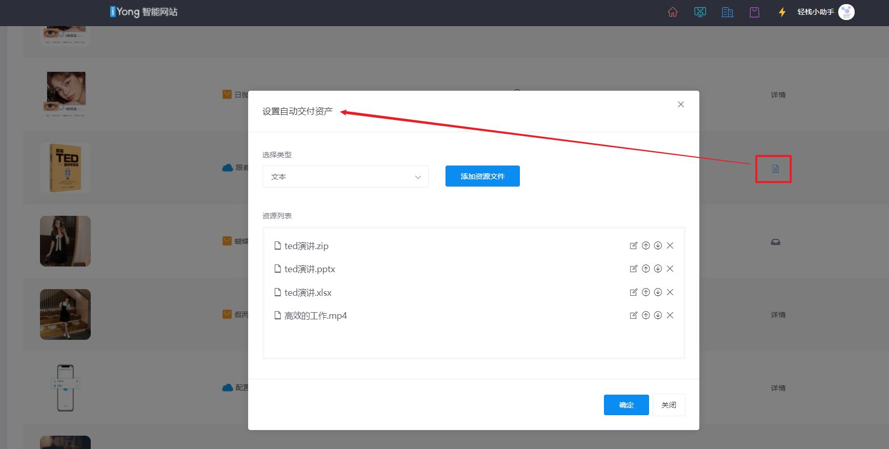Select the ted演讲.zip file name

306,246
